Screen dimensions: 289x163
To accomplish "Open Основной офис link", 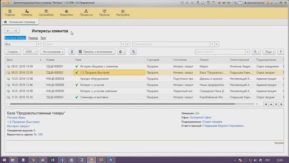I will pyautogui.click(x=200, y=118).
